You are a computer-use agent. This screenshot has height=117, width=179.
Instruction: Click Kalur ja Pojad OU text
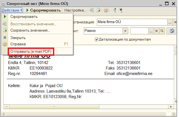point(46,86)
